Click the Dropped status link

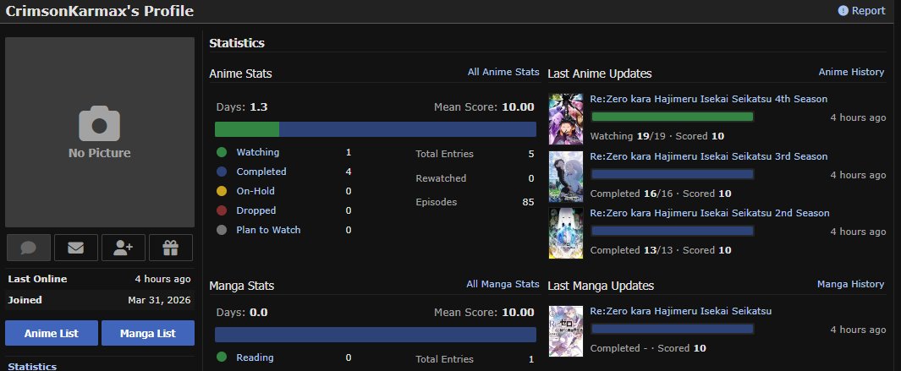click(255, 210)
